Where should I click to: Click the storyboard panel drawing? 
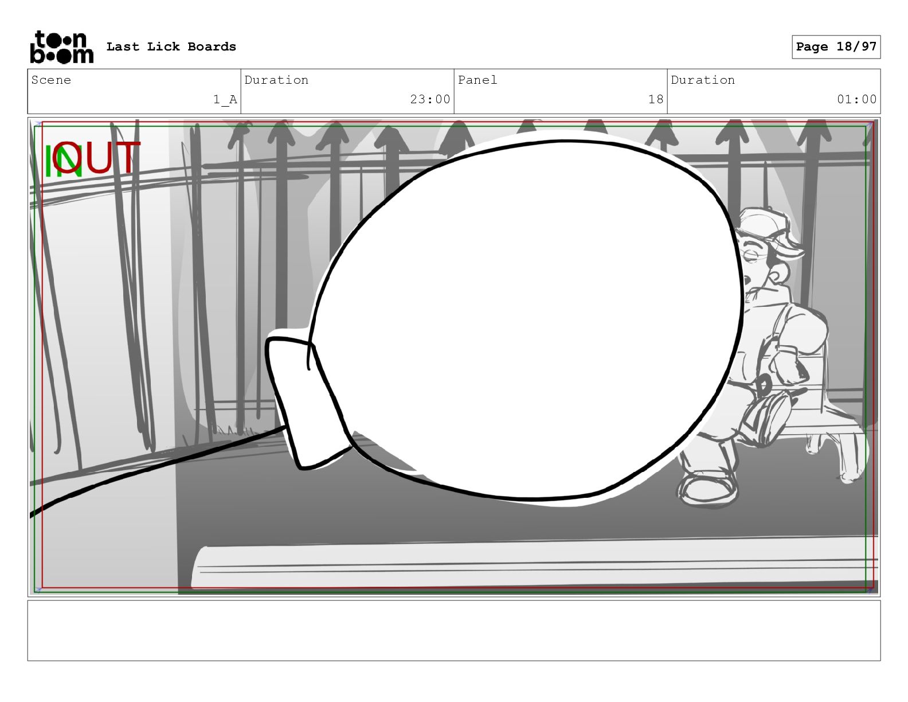click(454, 357)
